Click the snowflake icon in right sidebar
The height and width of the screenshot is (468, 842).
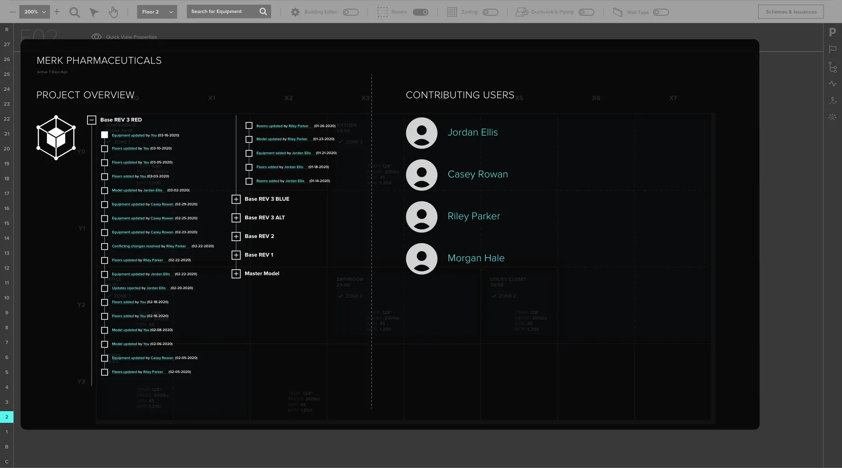click(x=833, y=117)
